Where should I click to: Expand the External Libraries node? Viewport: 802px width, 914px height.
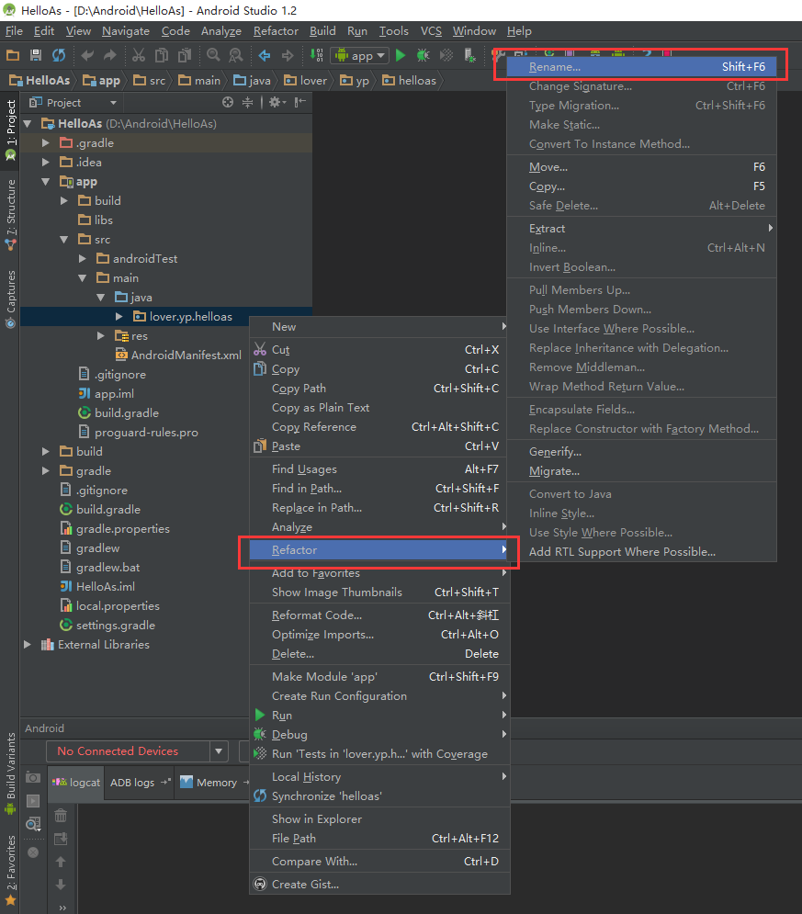tap(28, 645)
